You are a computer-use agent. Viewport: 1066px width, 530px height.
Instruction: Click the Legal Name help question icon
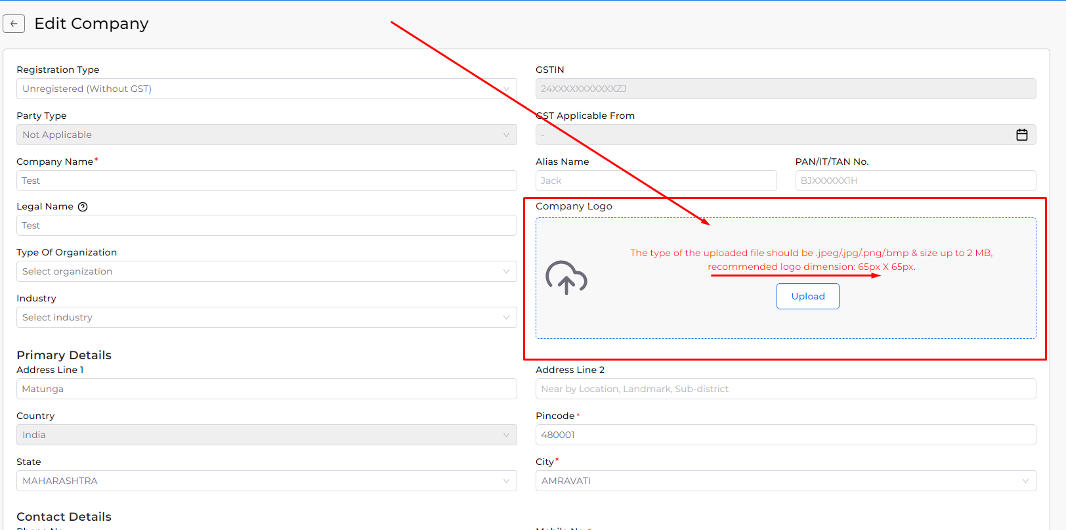click(83, 207)
